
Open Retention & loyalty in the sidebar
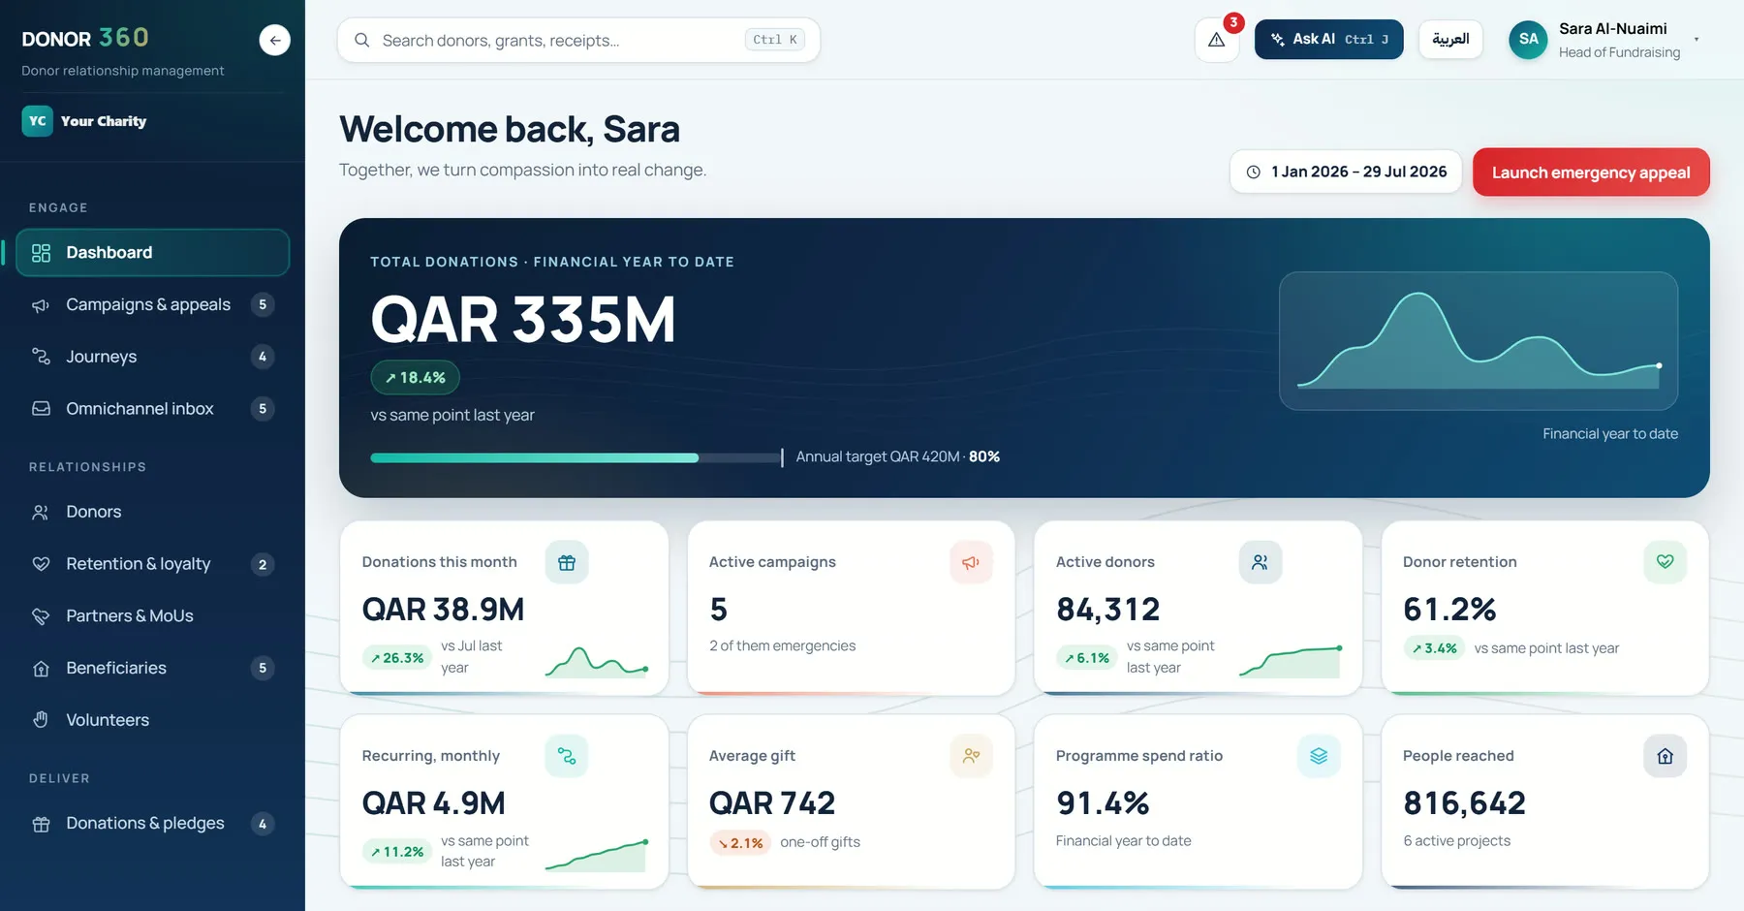click(153, 564)
